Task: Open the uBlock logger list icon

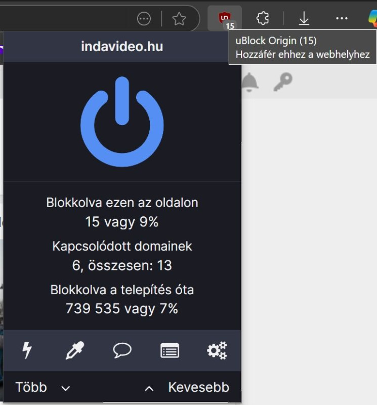Action: [170, 351]
